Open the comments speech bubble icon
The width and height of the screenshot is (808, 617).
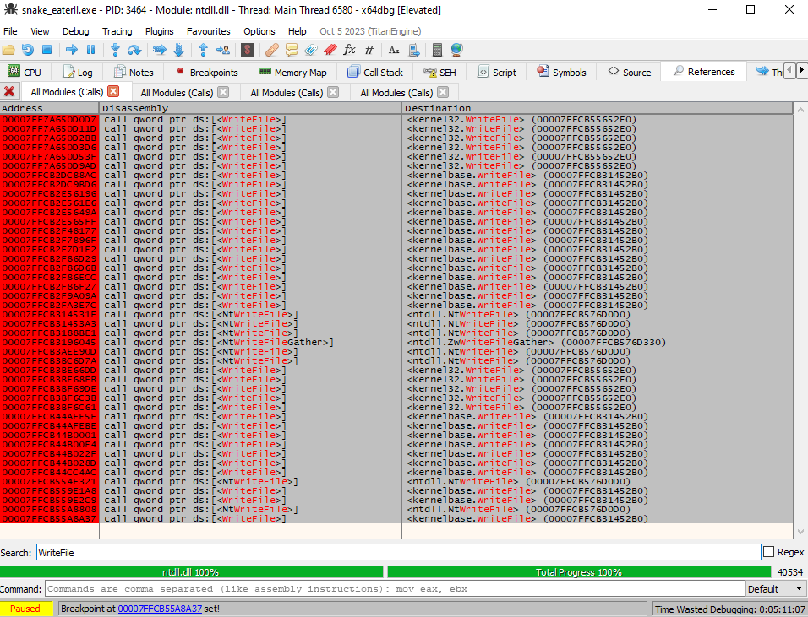292,50
